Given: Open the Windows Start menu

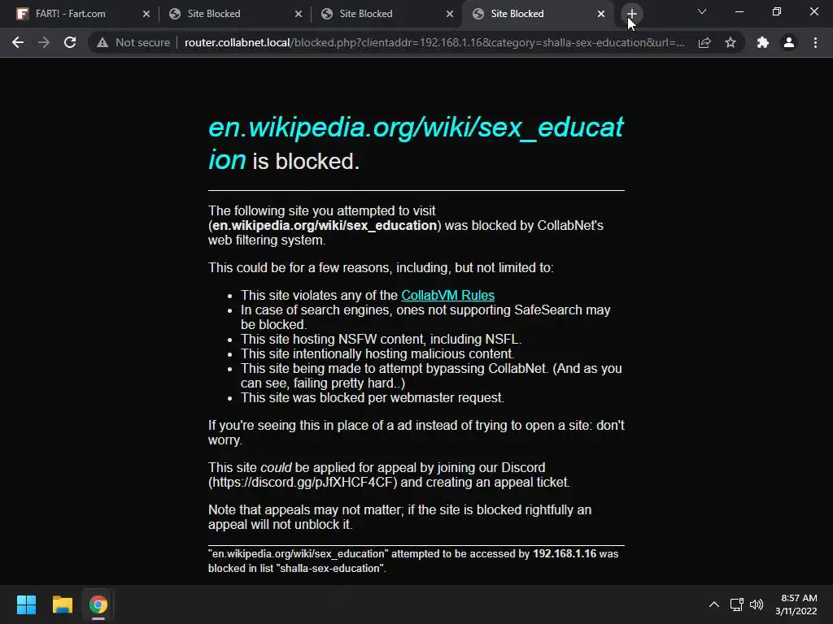Looking at the screenshot, I should [26, 604].
